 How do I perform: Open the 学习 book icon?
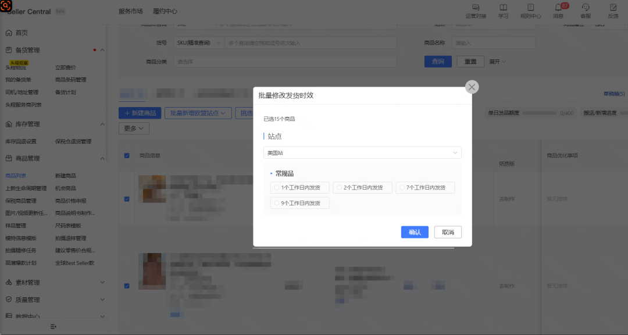pos(503,8)
